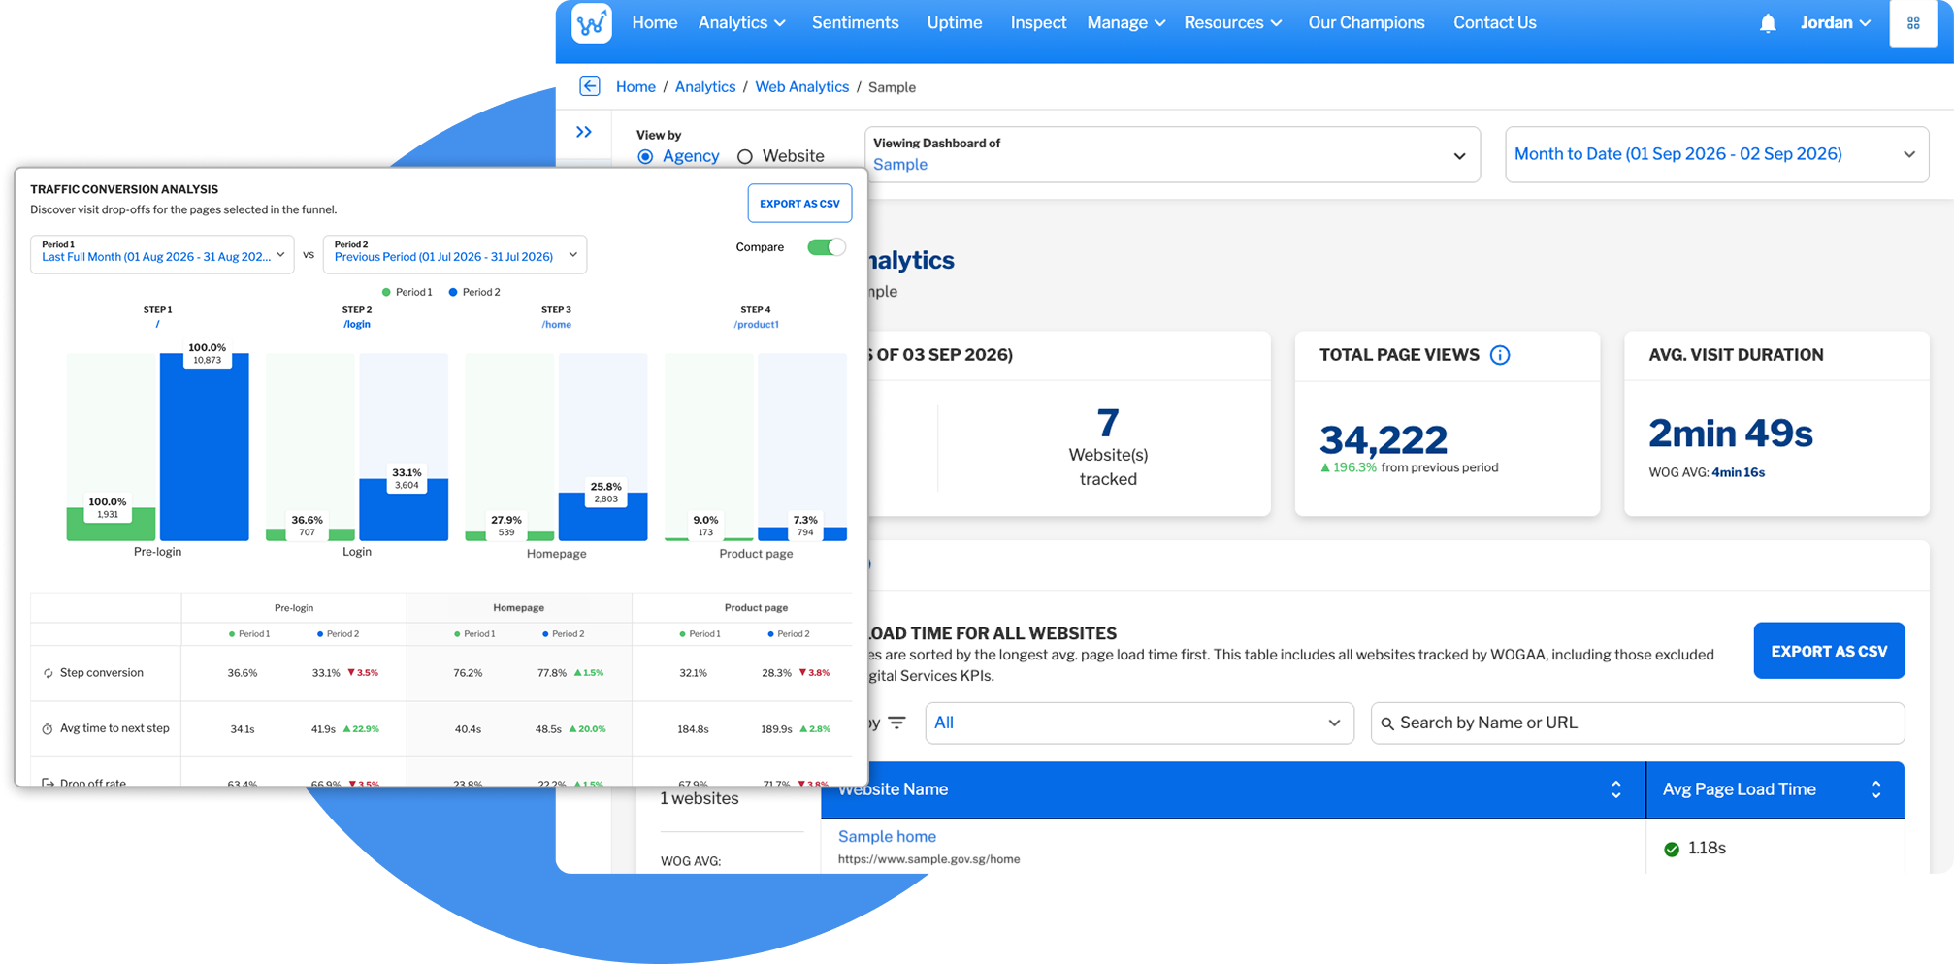This screenshot has width=1954, height=964.
Task: Open Our Champions page
Action: coord(1366,22)
